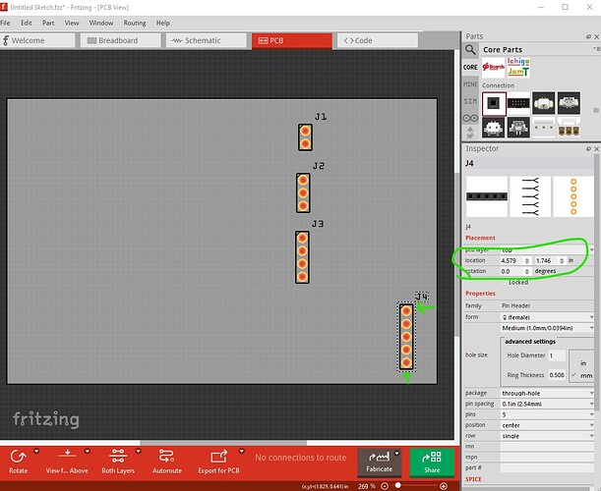Open the row dropdown showing single

[547, 436]
